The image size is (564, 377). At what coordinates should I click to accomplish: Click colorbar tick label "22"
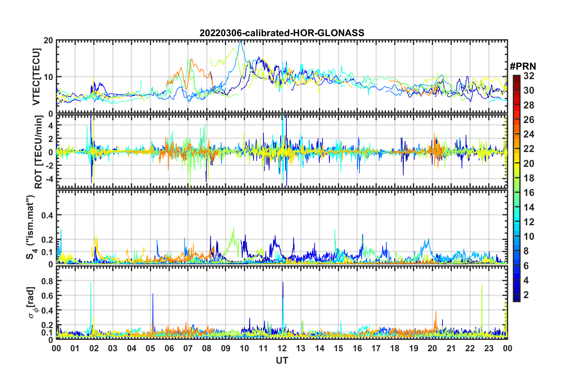529,149
